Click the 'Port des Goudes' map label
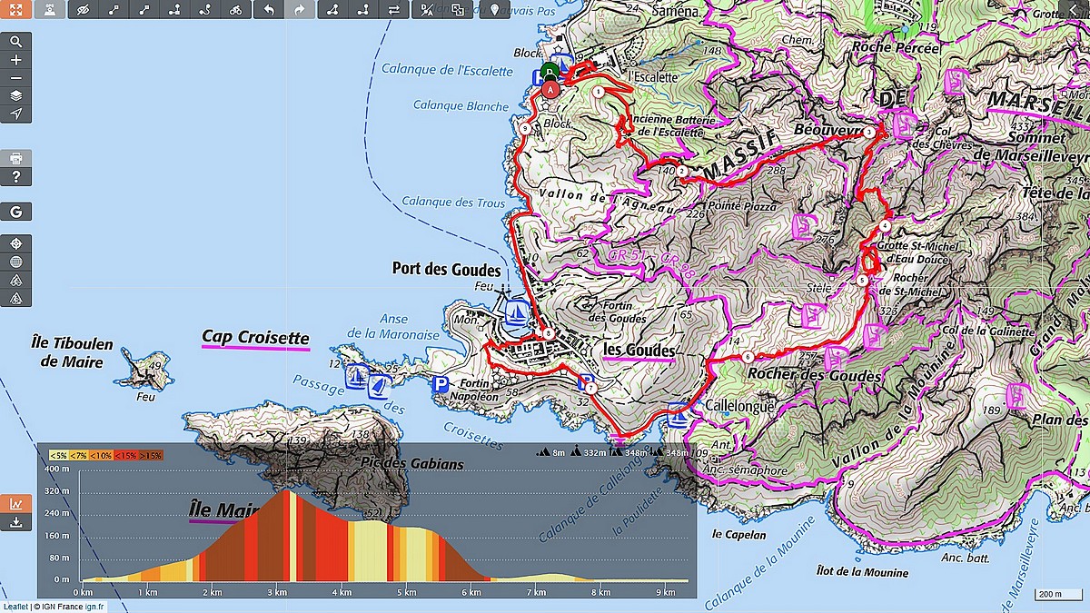 [x=446, y=269]
